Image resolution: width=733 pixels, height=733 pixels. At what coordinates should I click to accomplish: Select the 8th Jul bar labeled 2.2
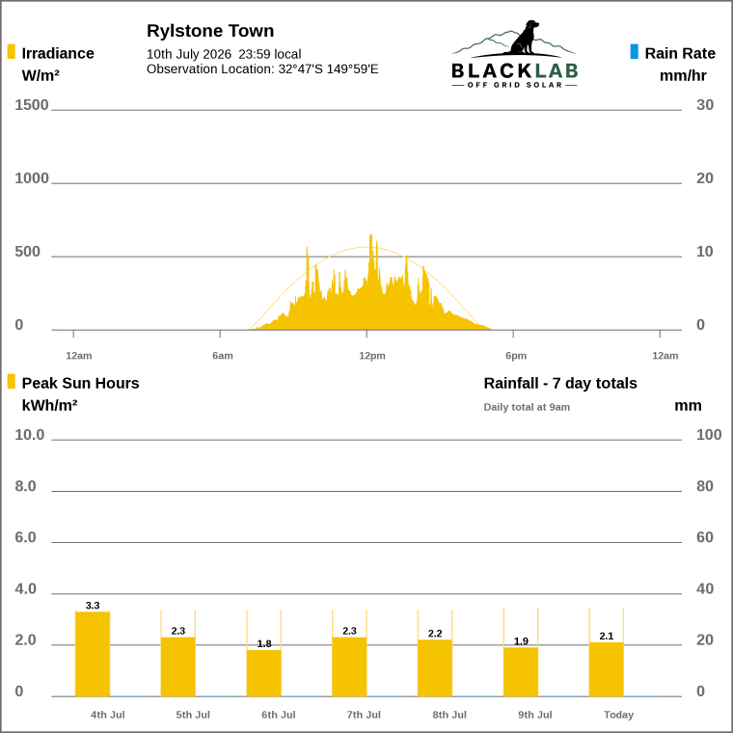point(435,668)
